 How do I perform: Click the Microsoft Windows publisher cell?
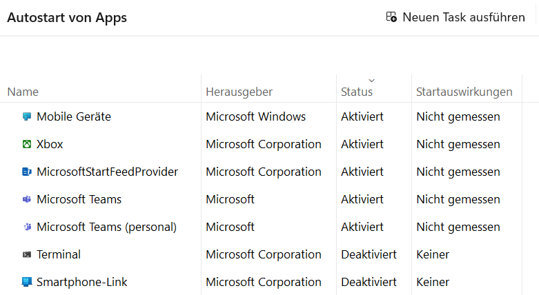pos(256,116)
